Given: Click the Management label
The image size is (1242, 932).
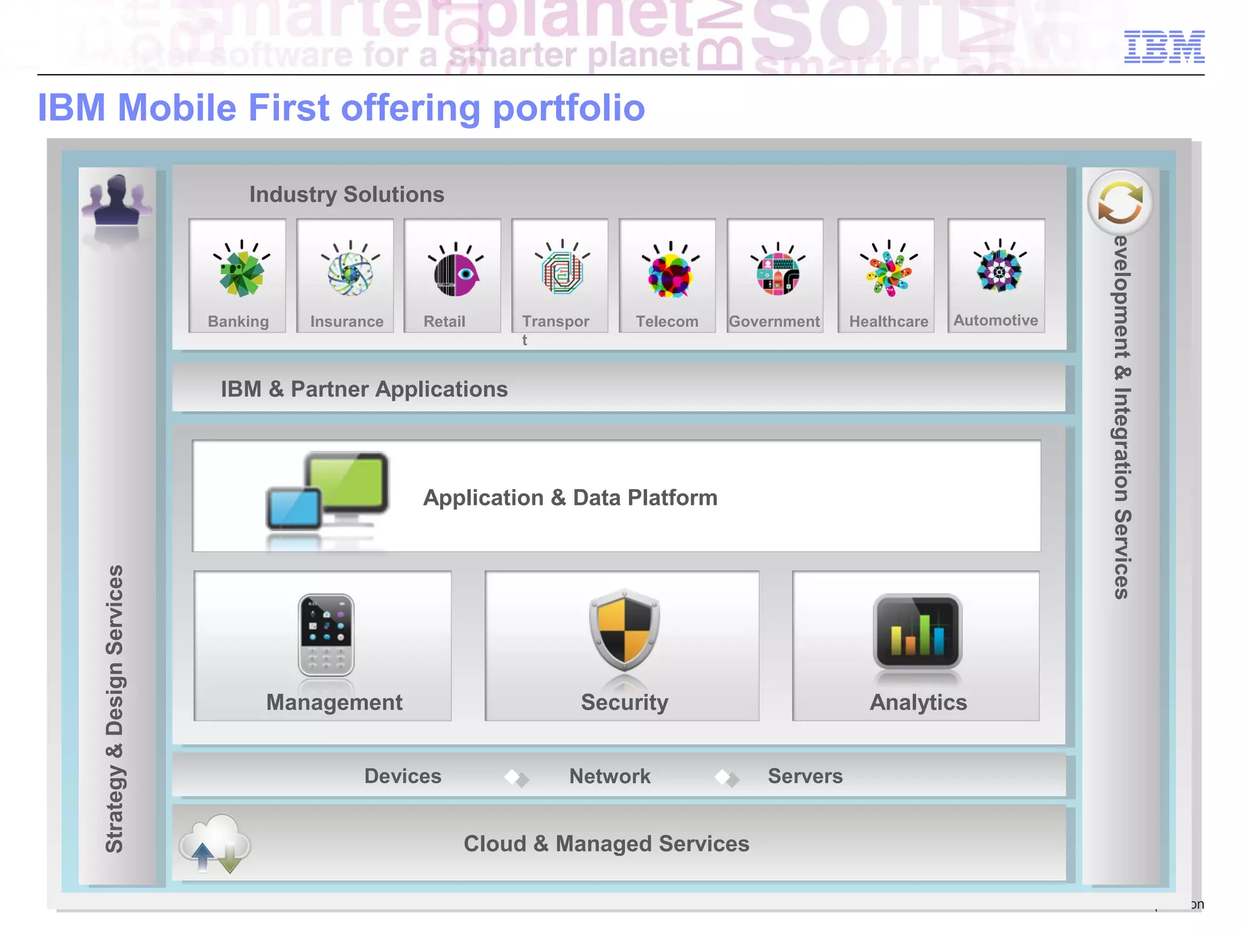Looking at the screenshot, I should coord(334,702).
